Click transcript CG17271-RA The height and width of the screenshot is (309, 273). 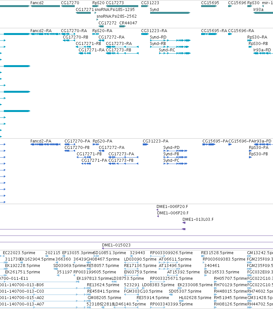91,50
